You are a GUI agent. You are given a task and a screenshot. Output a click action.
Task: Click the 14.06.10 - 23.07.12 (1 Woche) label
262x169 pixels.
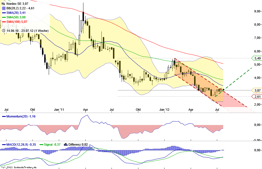(x=28, y=31)
